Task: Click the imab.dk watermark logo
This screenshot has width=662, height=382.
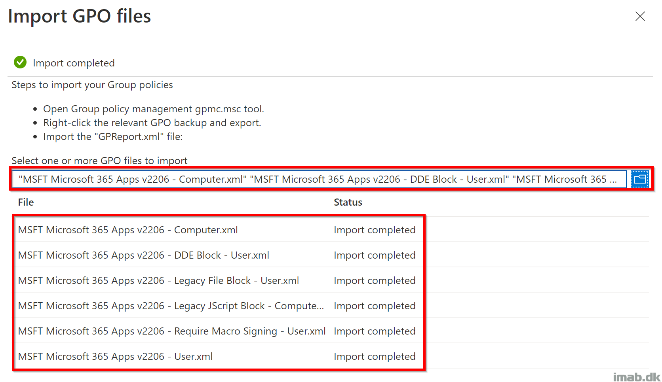Action: click(637, 377)
